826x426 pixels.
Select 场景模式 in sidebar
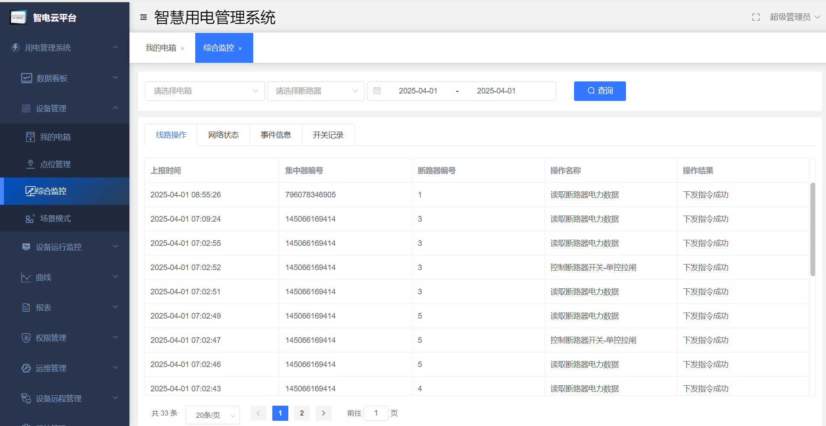[55, 219]
